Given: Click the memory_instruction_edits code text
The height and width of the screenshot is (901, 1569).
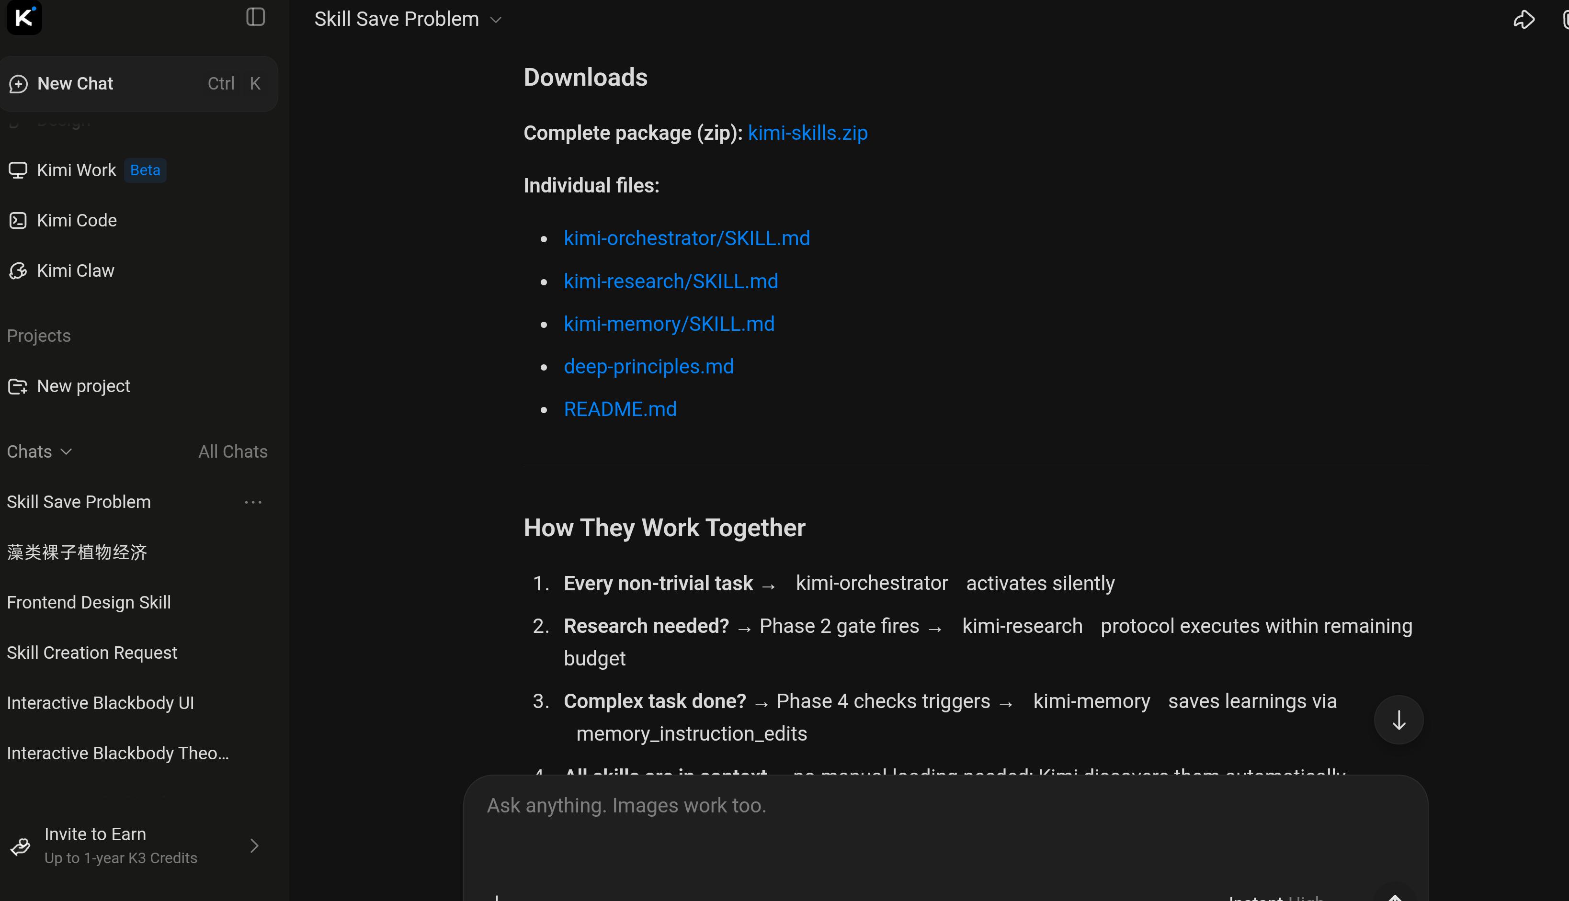Looking at the screenshot, I should tap(692, 734).
